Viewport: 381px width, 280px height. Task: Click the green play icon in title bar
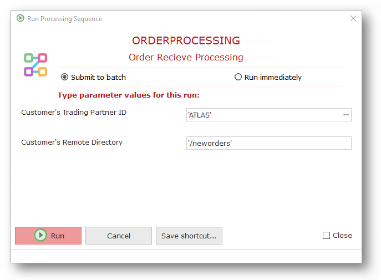(21, 18)
